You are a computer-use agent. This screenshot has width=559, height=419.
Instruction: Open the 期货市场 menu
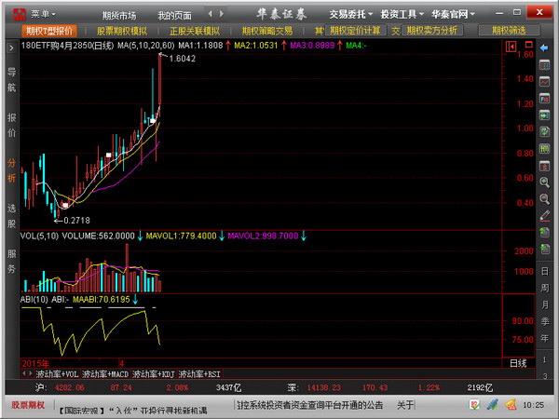[x=119, y=15]
